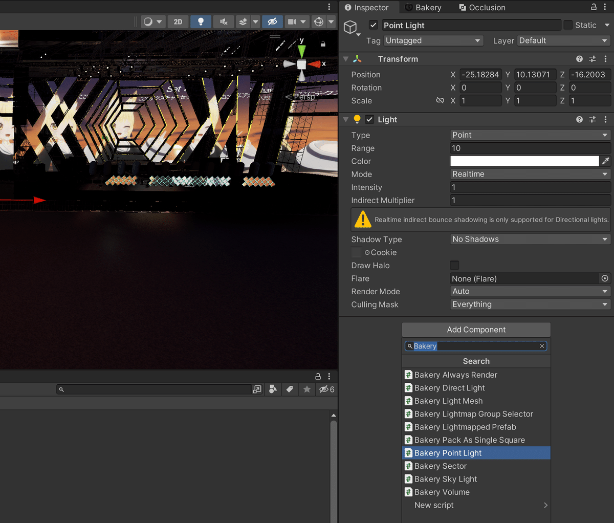The height and width of the screenshot is (523, 614).
Task: Disable the Light component checkbox
Action: (x=369, y=119)
